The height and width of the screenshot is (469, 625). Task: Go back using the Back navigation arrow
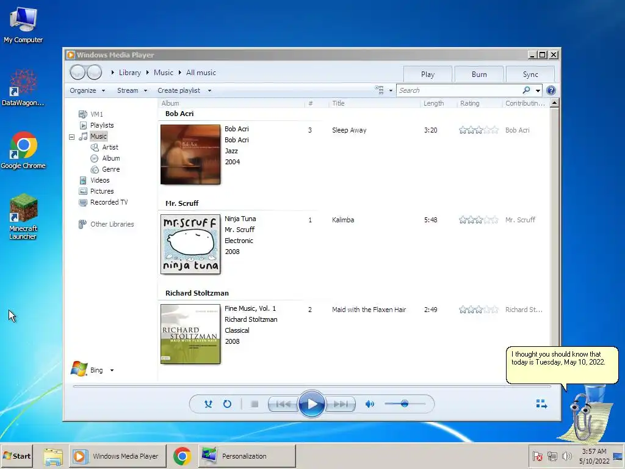click(x=78, y=72)
